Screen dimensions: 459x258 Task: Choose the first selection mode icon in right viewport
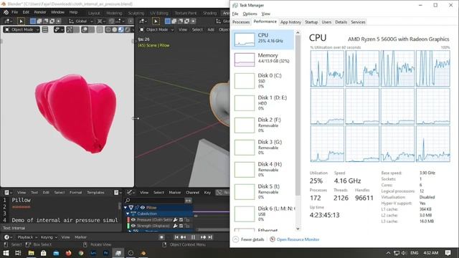167,21
